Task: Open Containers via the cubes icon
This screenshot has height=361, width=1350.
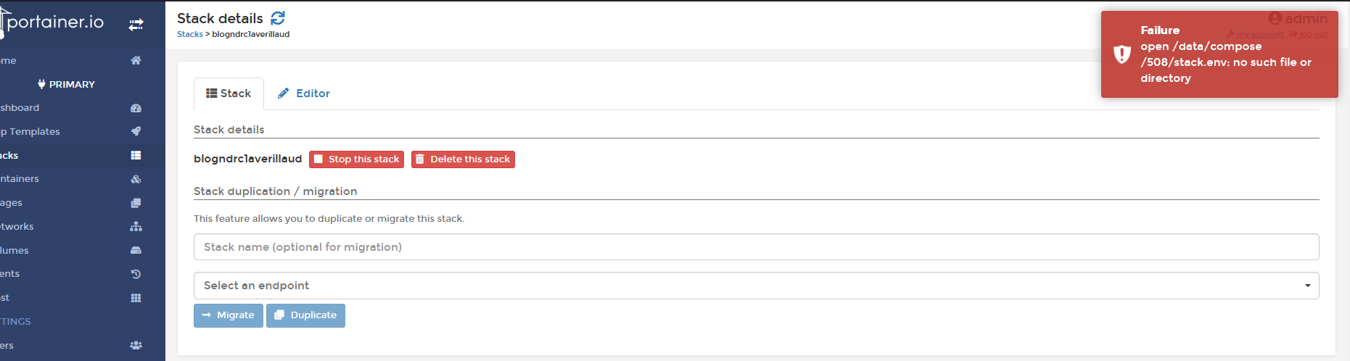Action: tap(136, 179)
